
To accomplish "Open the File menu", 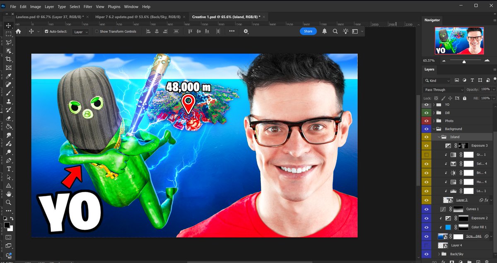I will click(13, 7).
